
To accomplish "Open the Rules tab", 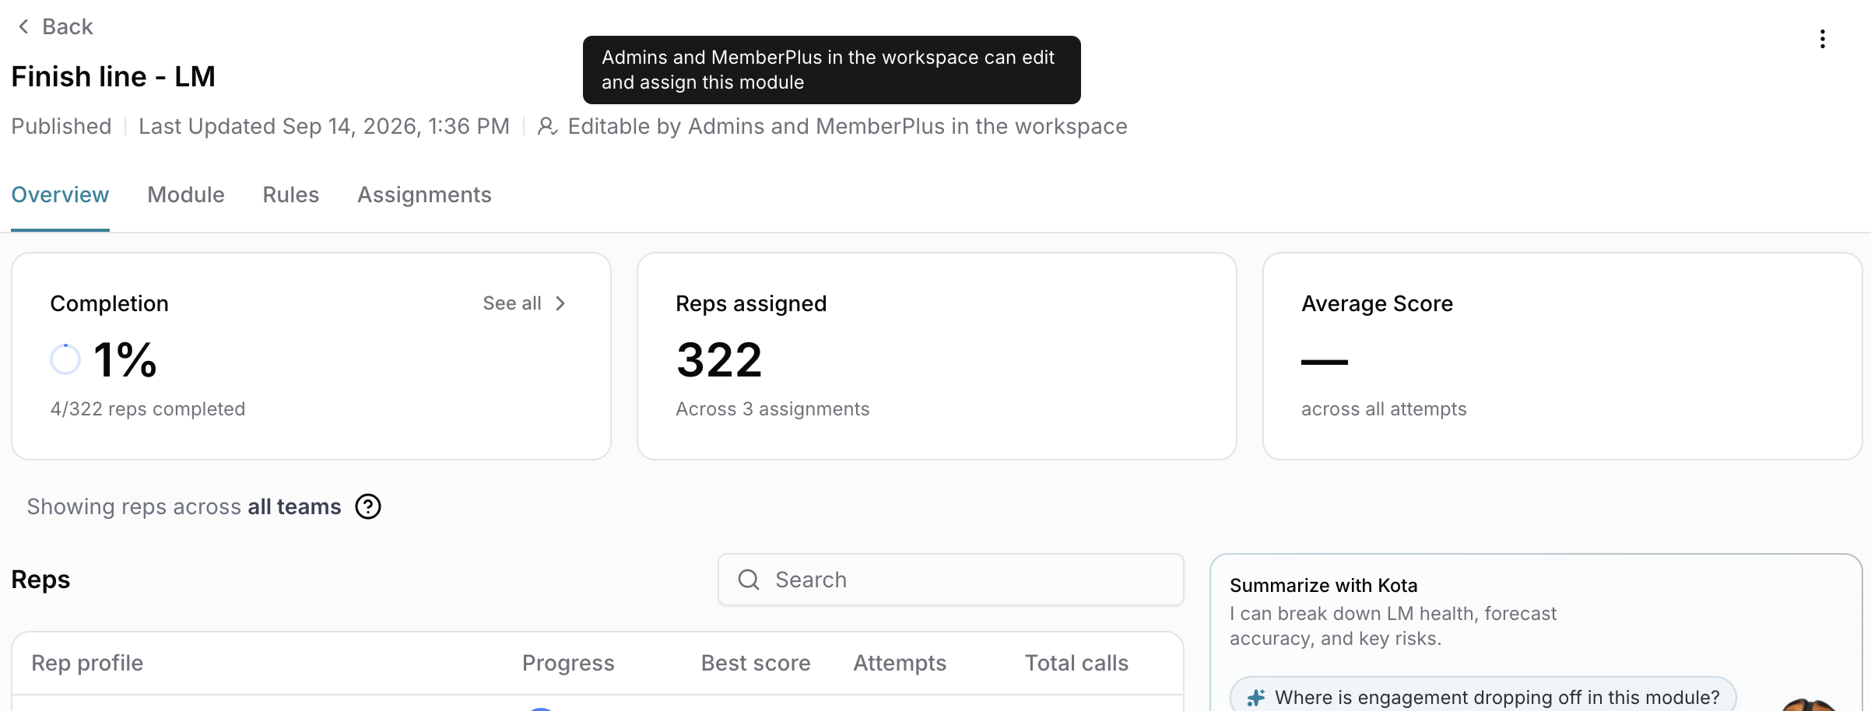I will point(291,194).
